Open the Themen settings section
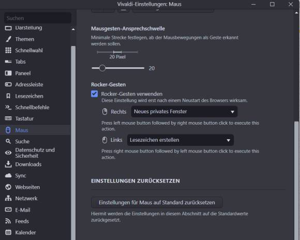The width and height of the screenshot is (300, 240). click(35, 39)
